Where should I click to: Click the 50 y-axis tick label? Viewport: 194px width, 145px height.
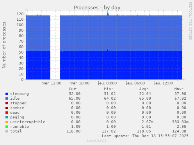21,52
